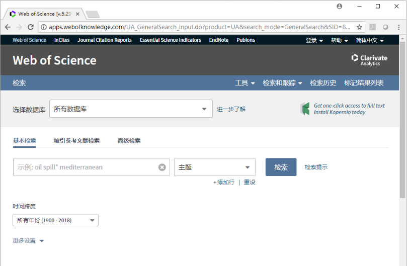407x266 pixels.
Task: Open the 简体中文 language dropdown
Action: [370, 40]
